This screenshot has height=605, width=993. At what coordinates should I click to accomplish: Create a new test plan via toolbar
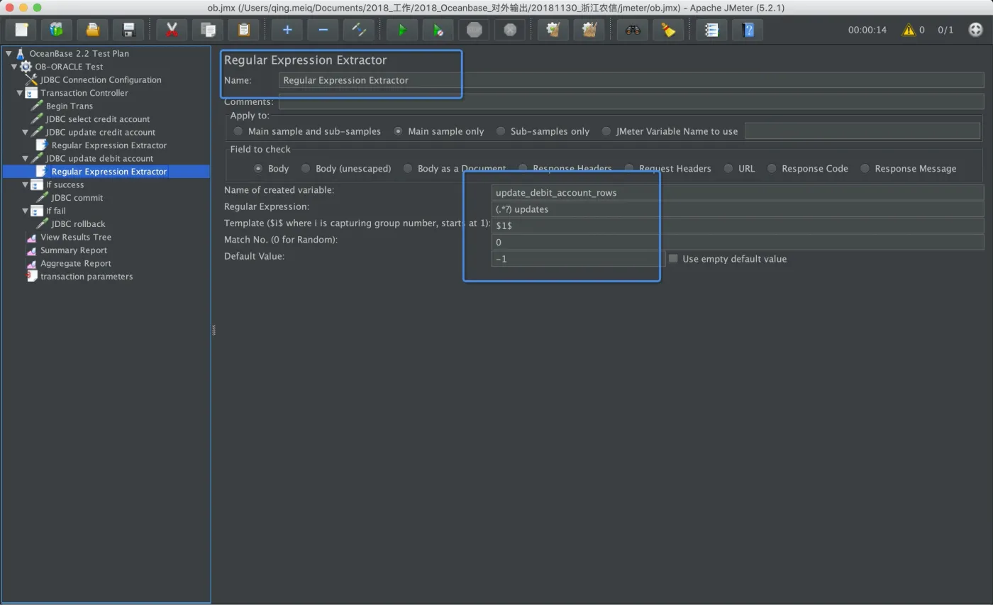[21, 30]
